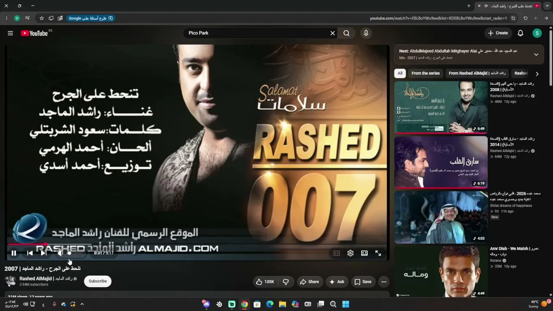Open the 6:49 recommended video thumbnail
This screenshot has width=553, height=311.
pyautogui.click(x=441, y=107)
